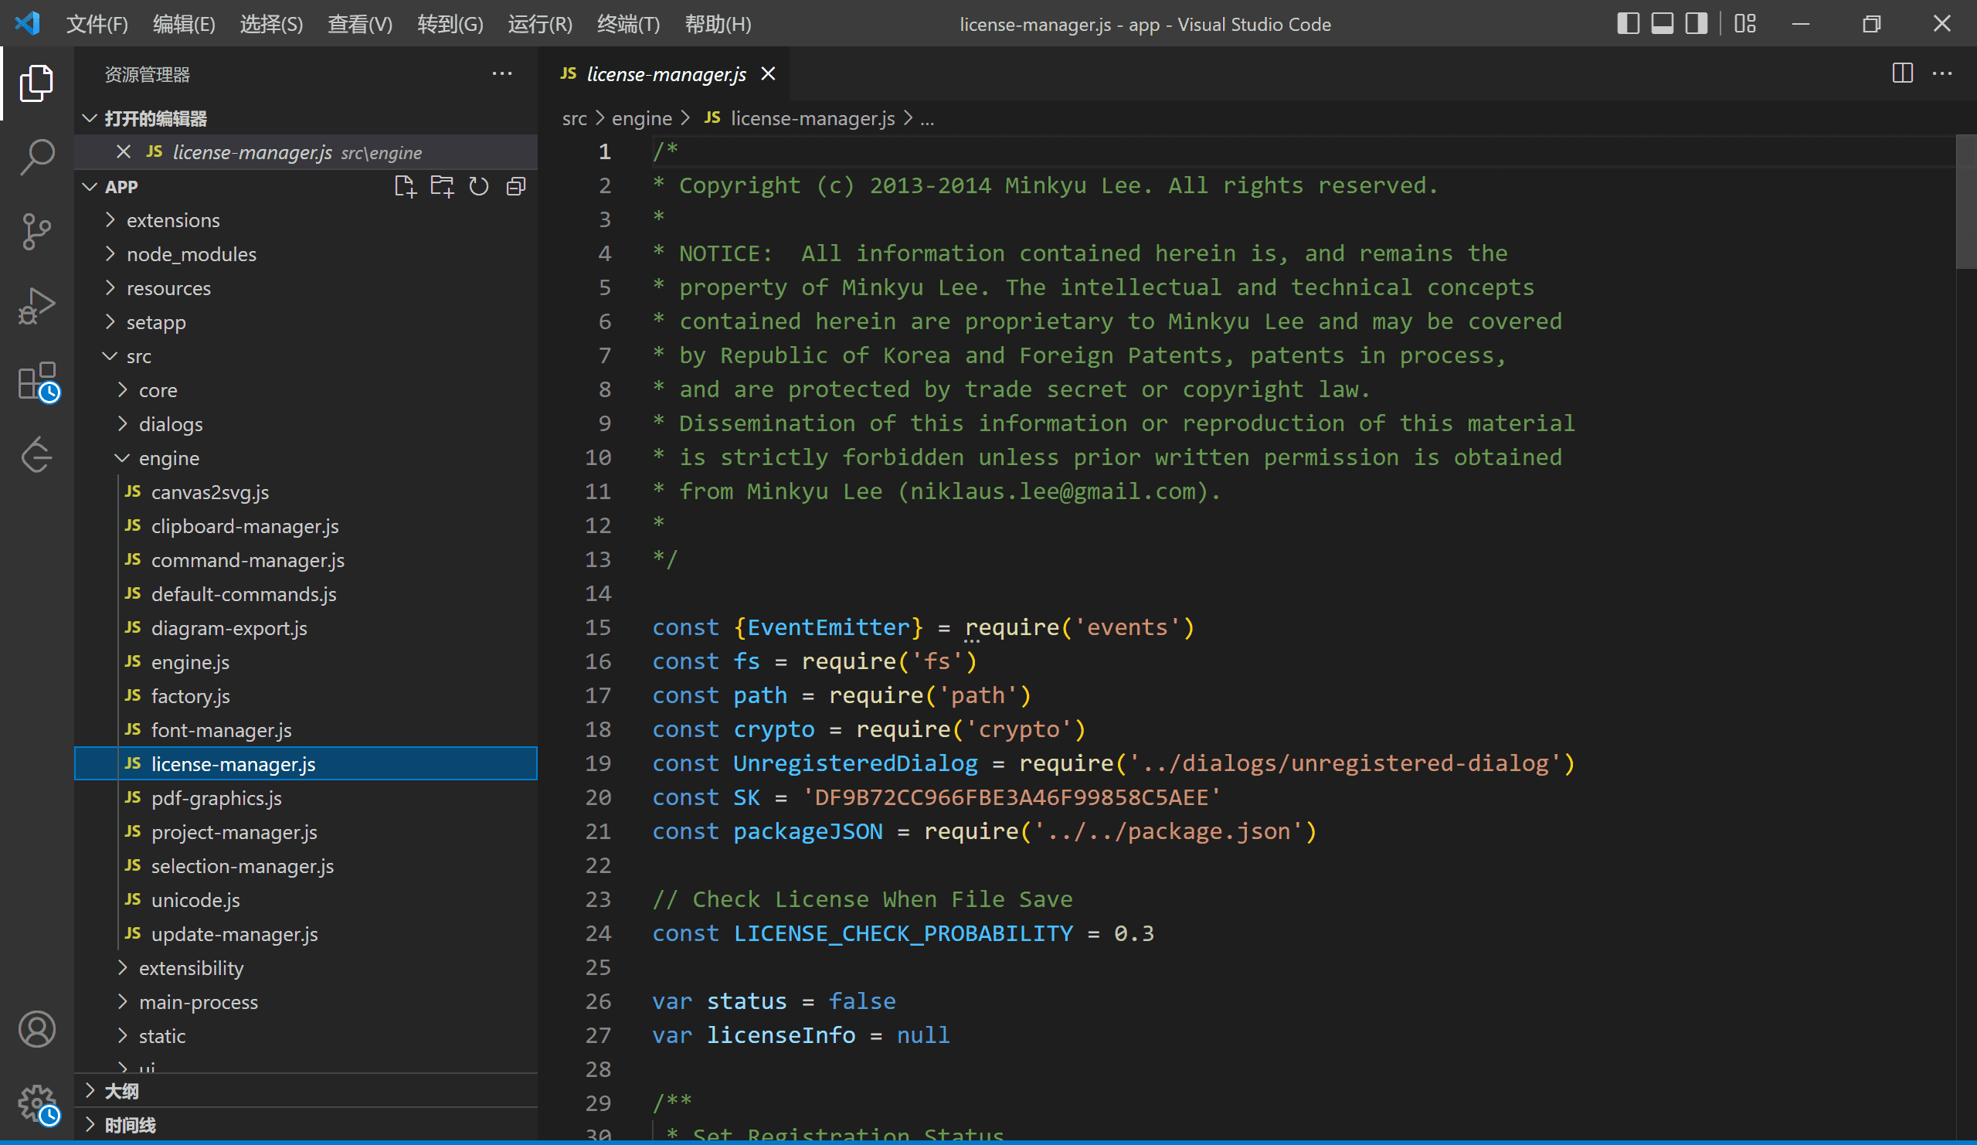The height and width of the screenshot is (1145, 1977).
Task: Toggle the primary side bar layout
Action: coord(1628,23)
